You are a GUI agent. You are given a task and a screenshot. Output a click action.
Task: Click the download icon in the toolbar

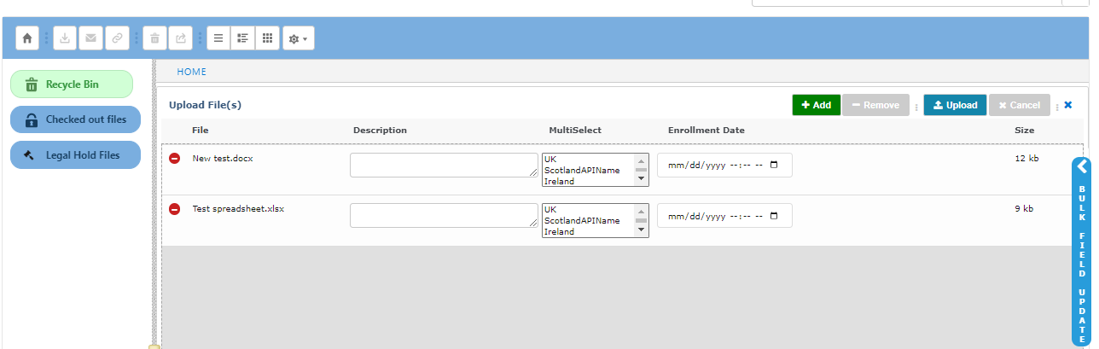65,38
